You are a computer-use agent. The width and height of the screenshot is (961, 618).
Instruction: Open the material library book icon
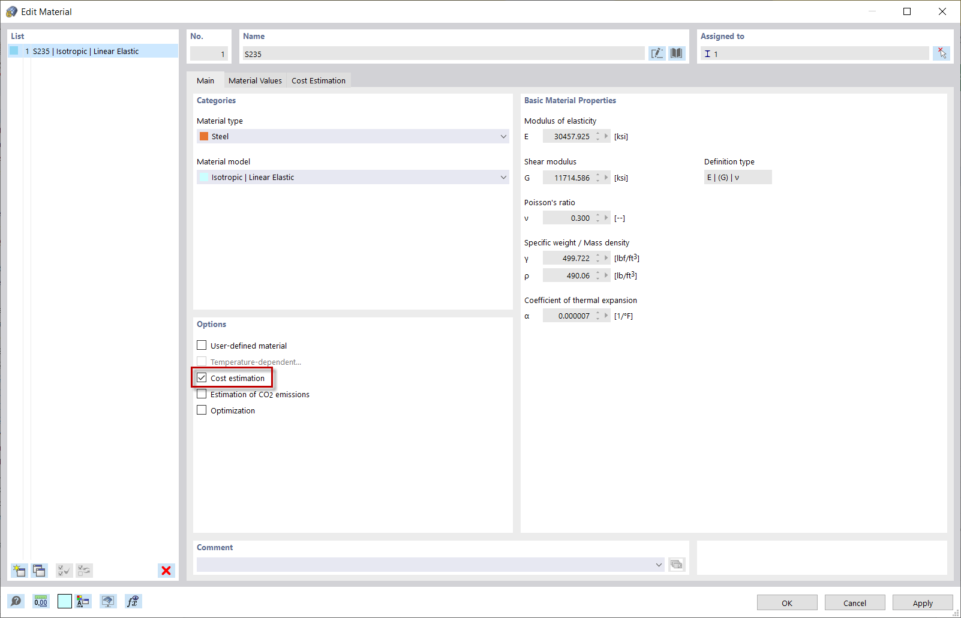(676, 53)
